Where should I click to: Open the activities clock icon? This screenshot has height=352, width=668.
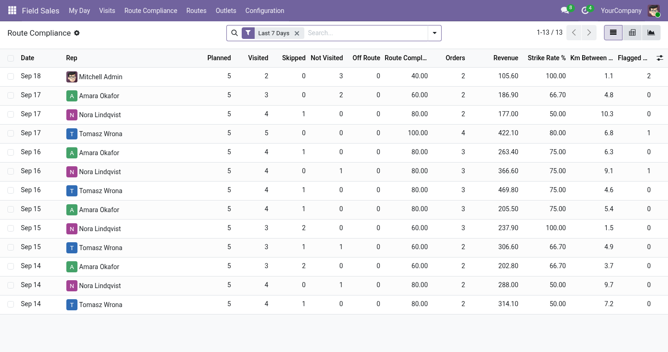pyautogui.click(x=585, y=10)
